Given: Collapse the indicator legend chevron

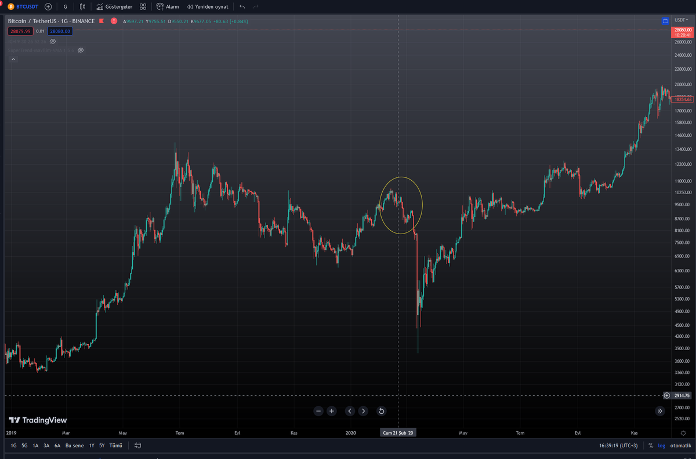Looking at the screenshot, I should click(13, 59).
